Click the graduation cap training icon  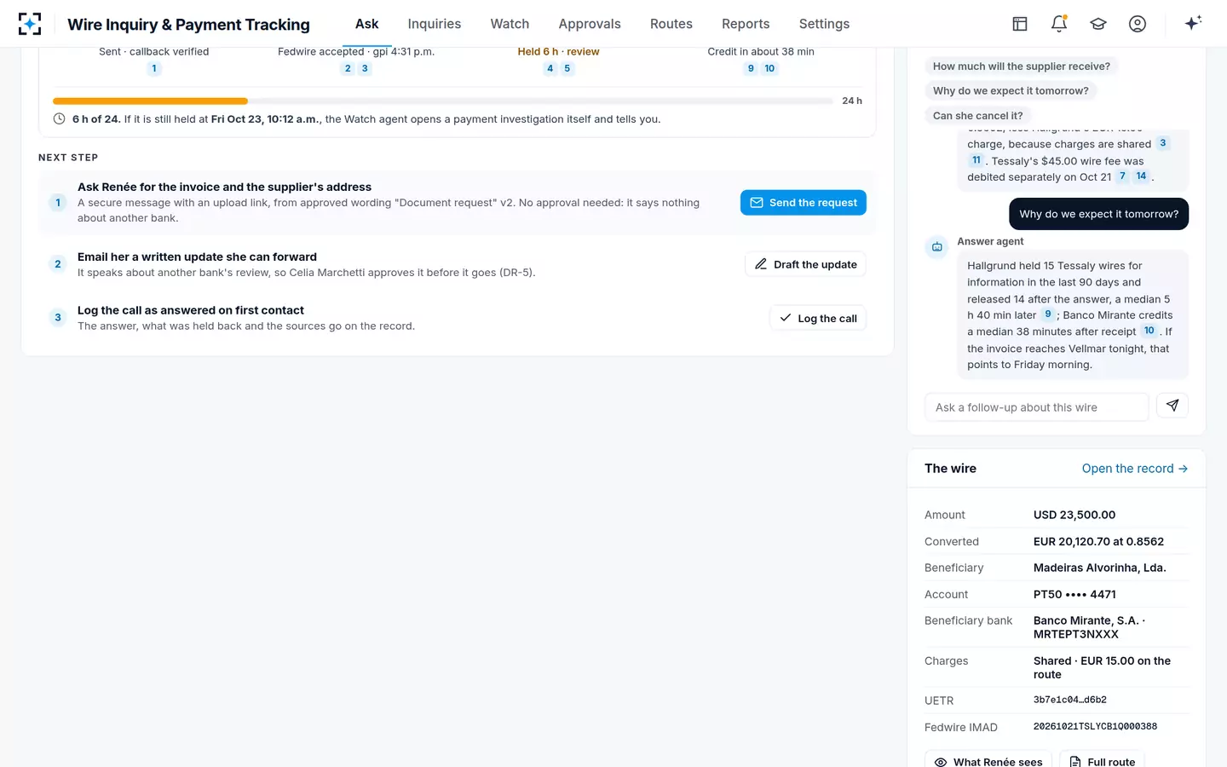[x=1098, y=24]
